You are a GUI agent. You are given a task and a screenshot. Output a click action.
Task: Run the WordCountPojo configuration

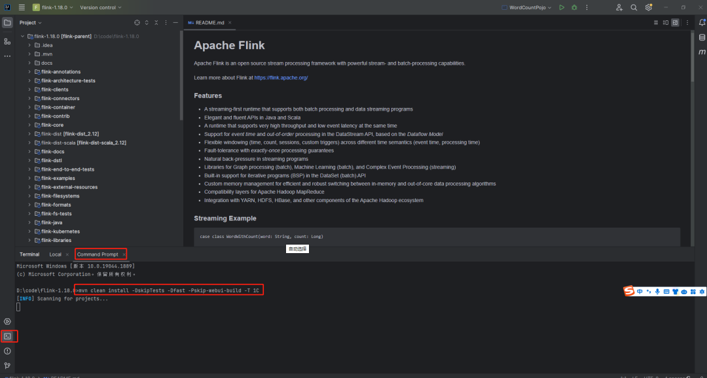562,7
